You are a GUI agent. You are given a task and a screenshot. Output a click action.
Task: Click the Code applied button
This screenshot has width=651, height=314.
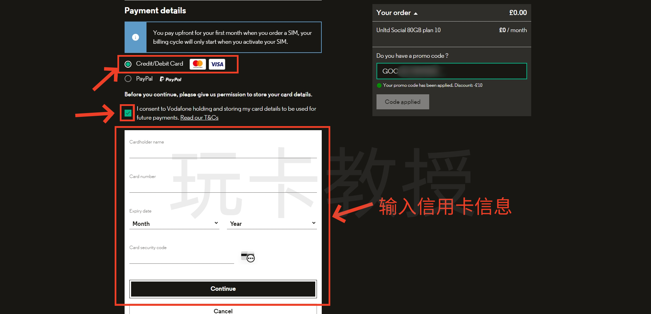[x=403, y=102]
